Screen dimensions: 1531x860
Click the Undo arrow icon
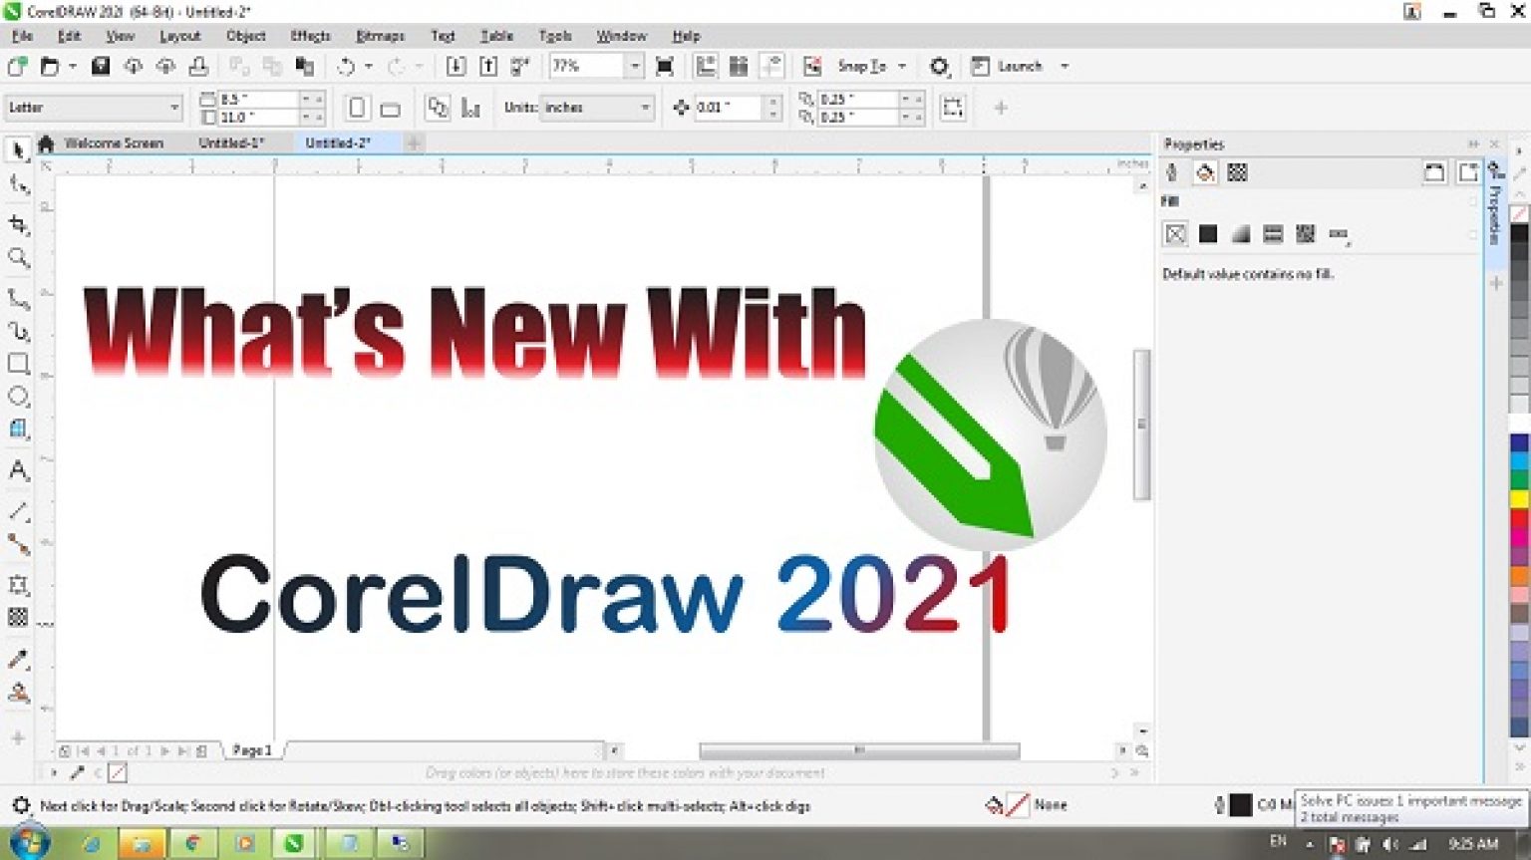pos(346,67)
